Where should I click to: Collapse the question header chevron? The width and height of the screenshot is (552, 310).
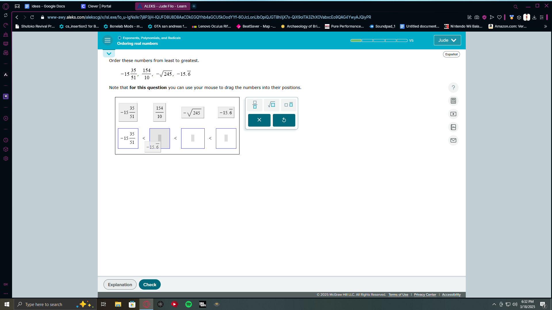coord(109,54)
